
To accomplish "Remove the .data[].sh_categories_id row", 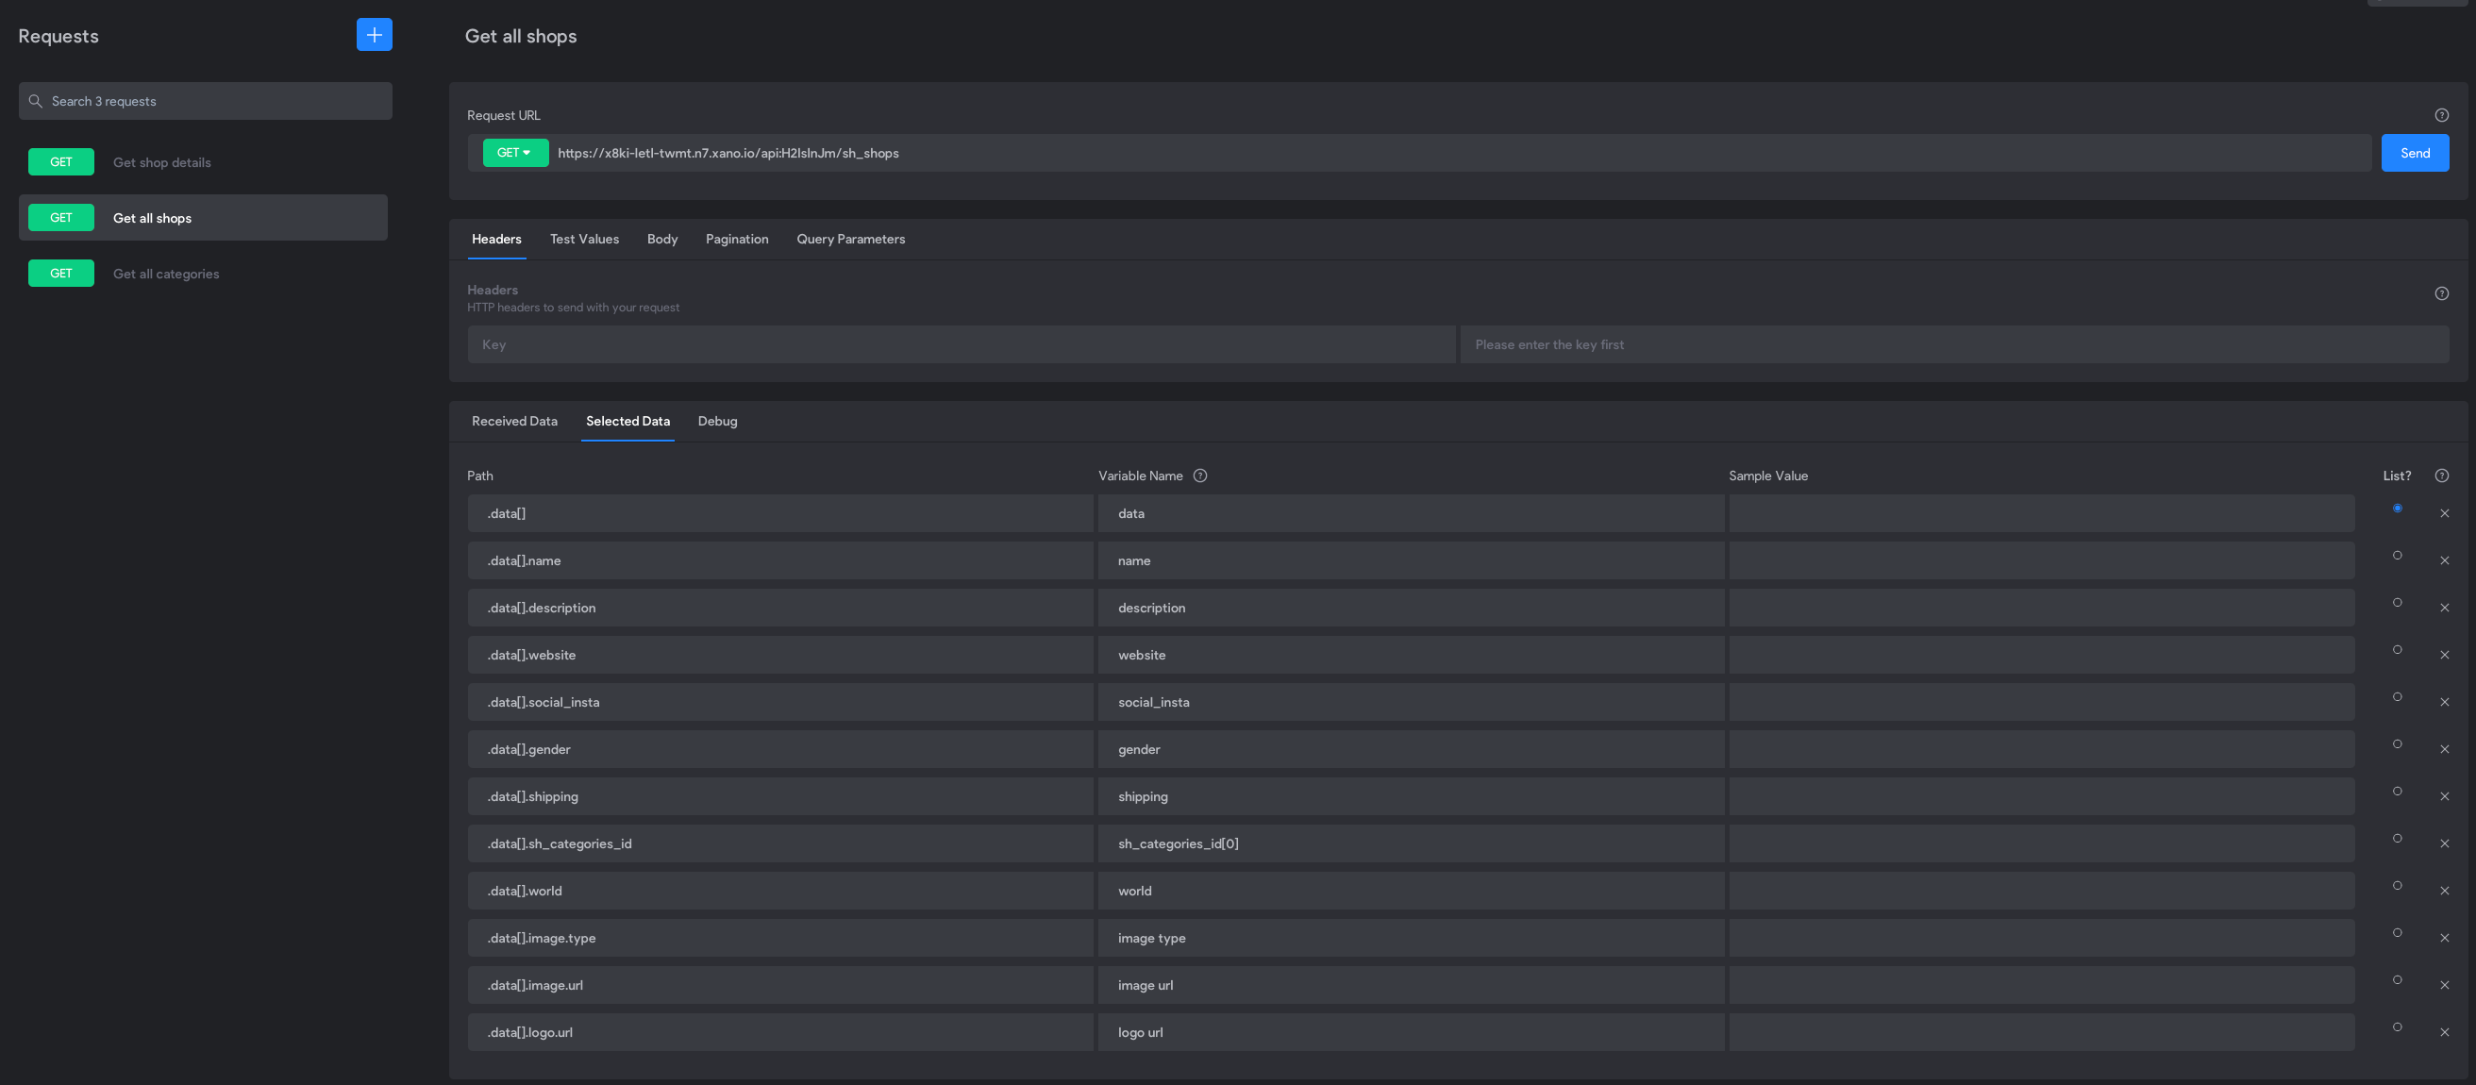I will [x=2443, y=843].
